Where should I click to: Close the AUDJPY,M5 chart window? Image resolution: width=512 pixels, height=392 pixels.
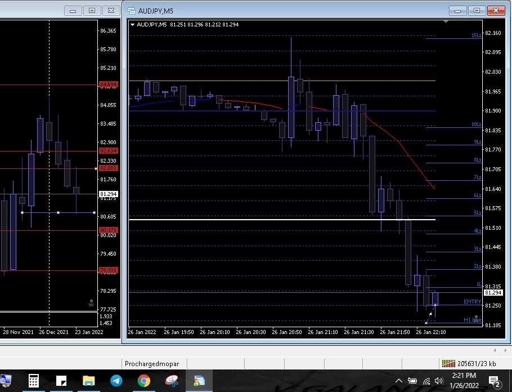[496, 11]
